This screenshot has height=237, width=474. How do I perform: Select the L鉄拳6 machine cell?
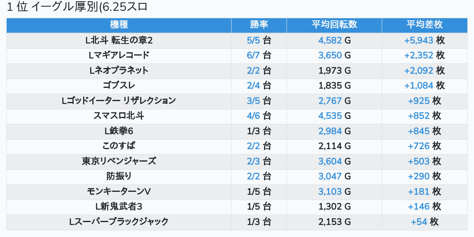(119, 131)
